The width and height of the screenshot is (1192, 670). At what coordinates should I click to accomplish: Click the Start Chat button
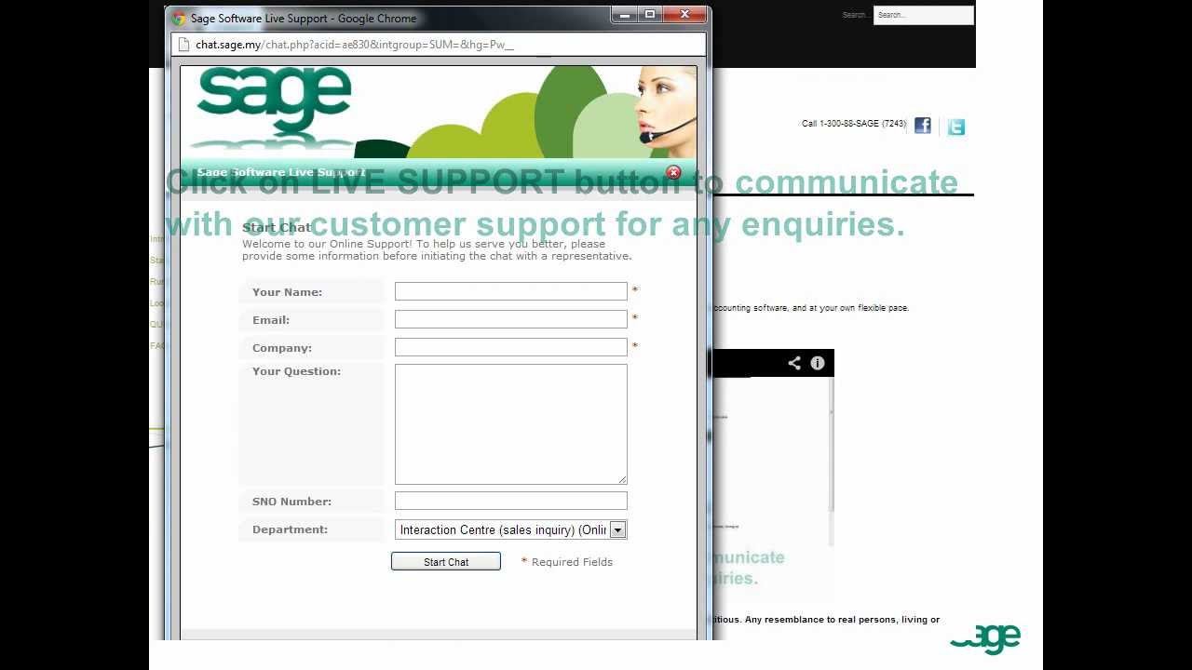pyautogui.click(x=446, y=561)
